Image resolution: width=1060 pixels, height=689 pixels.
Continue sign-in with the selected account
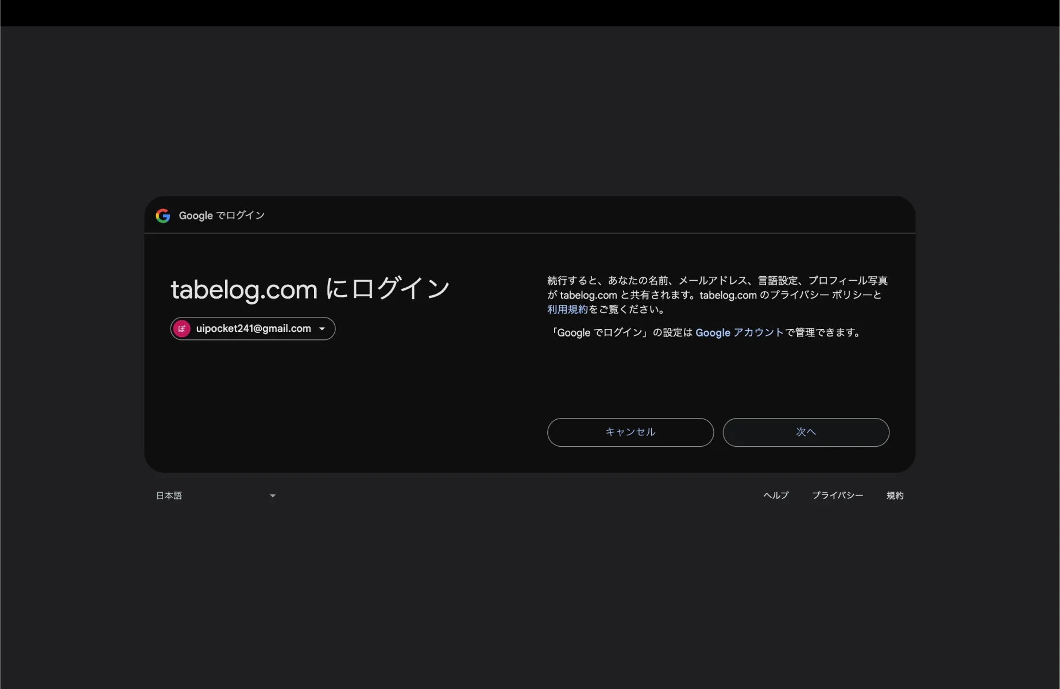pyautogui.click(x=806, y=432)
